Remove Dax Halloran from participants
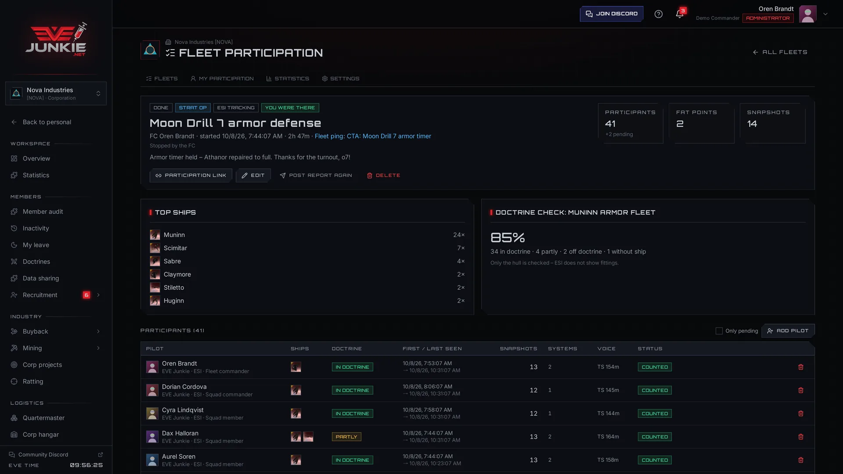 801,437
